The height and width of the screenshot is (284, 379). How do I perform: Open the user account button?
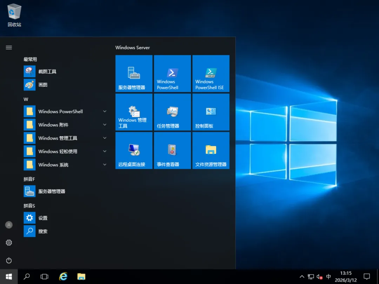[x=9, y=225]
